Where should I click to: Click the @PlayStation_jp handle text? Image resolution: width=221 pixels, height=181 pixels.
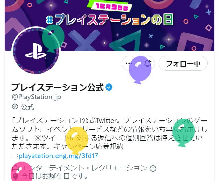point(36,97)
